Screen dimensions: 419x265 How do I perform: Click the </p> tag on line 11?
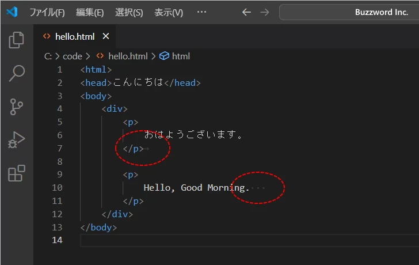coord(133,201)
